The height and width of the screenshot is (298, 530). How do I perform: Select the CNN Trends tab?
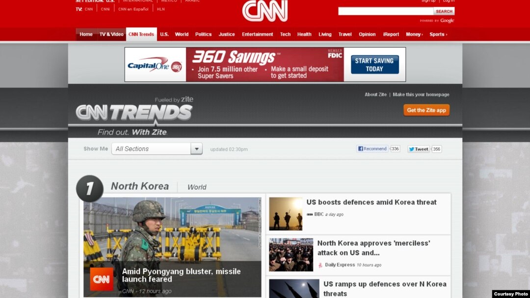[x=141, y=34]
